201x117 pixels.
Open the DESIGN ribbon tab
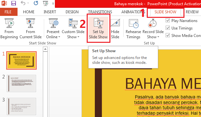click(x=72, y=12)
